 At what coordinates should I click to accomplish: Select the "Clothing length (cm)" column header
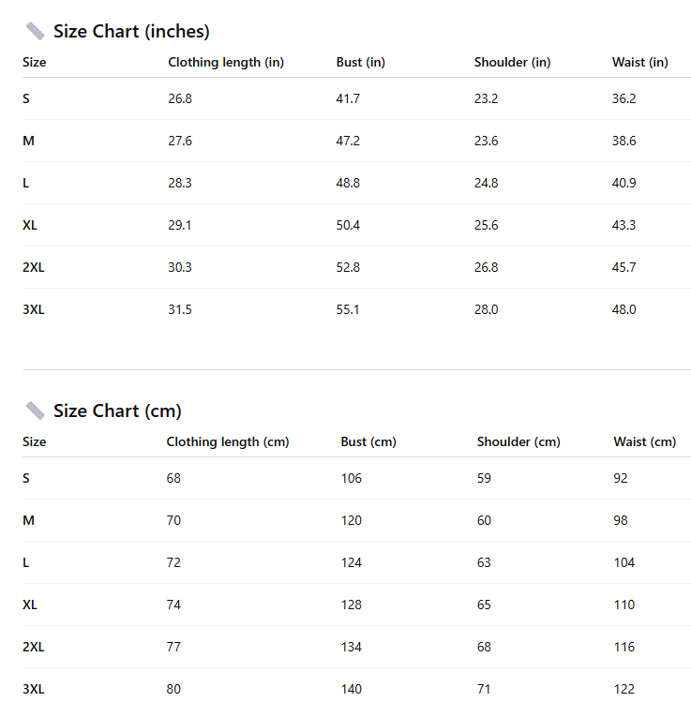[228, 442]
